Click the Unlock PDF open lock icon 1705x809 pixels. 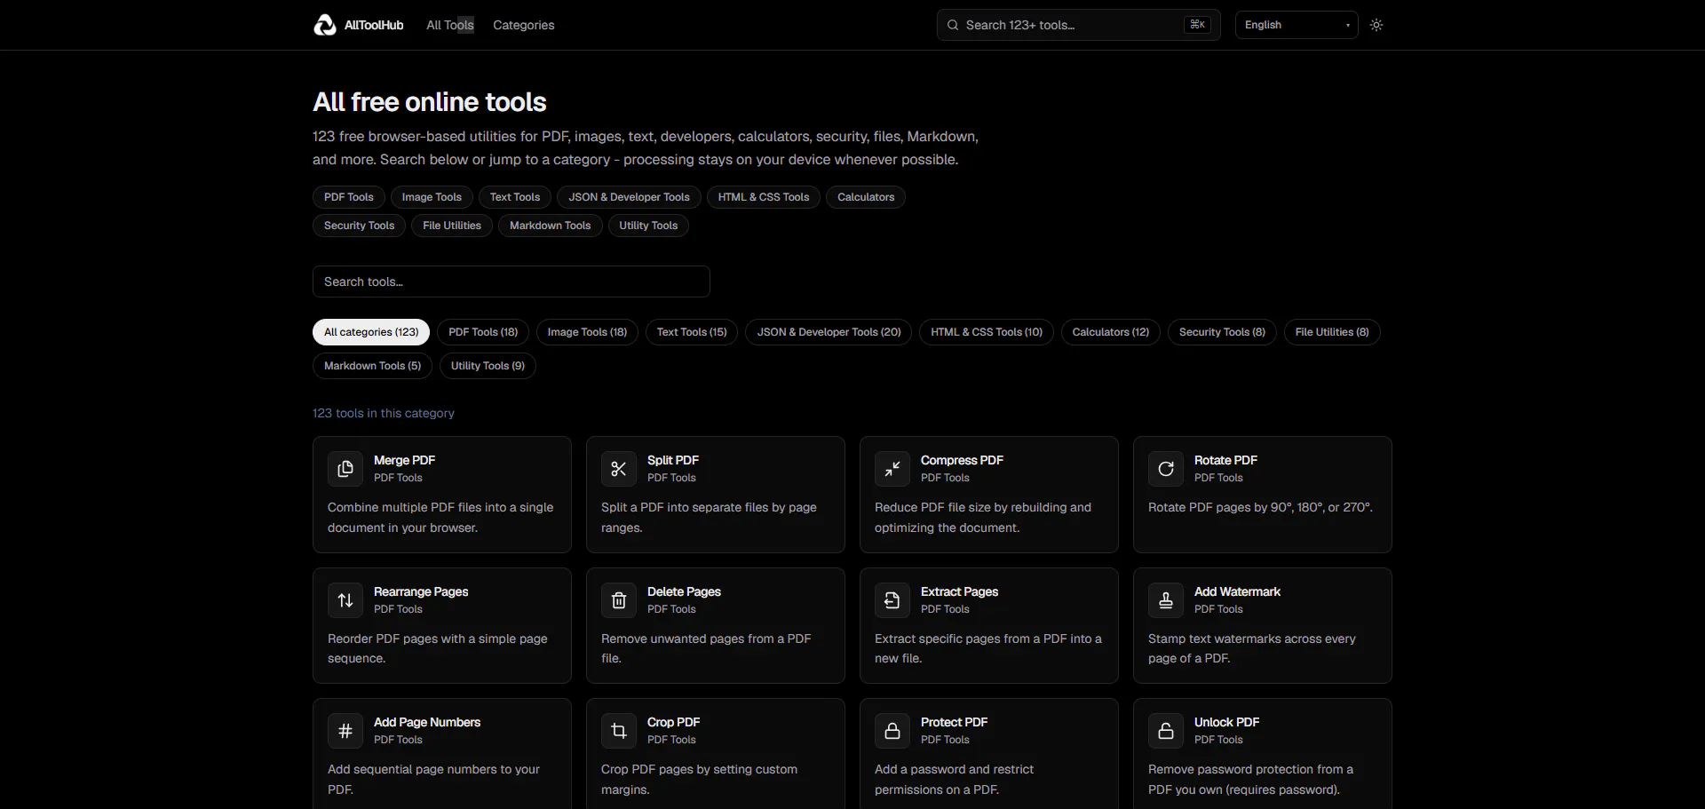1166,731
